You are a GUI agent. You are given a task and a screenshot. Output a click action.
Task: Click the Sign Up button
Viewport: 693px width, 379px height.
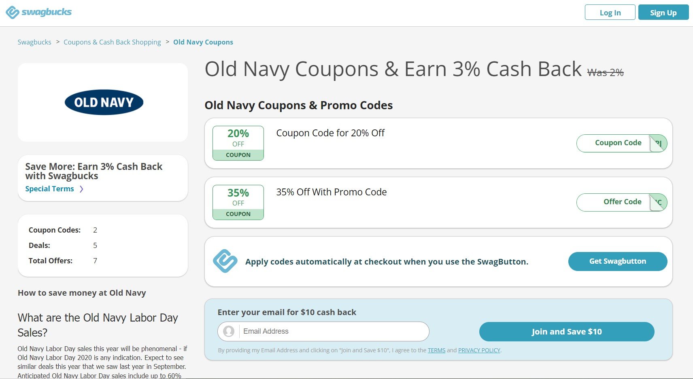tap(663, 13)
